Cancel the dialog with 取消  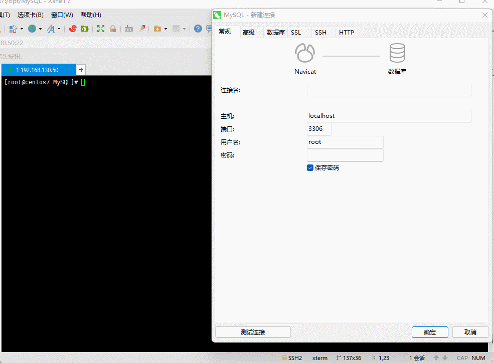click(470, 332)
